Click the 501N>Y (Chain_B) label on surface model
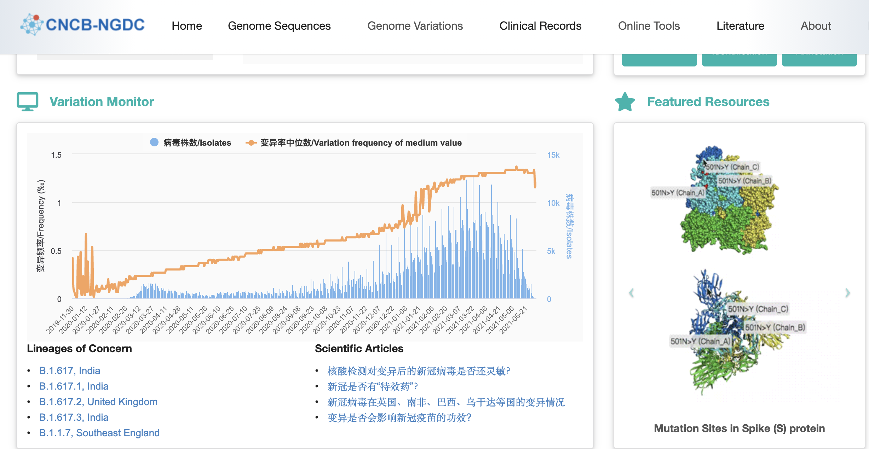 pyautogui.click(x=745, y=181)
